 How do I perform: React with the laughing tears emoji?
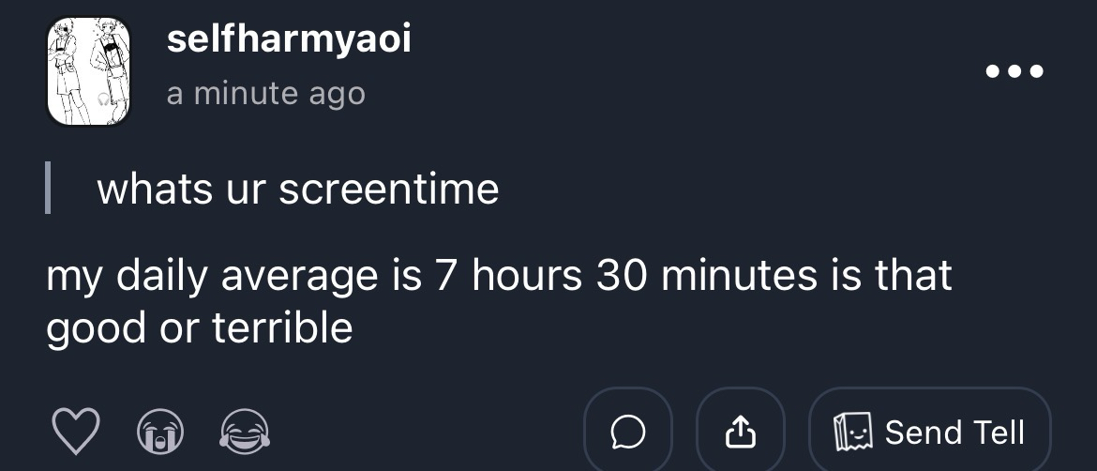tap(245, 433)
